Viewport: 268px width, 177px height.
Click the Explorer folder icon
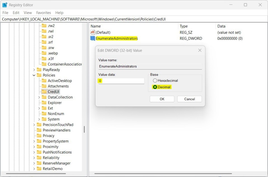44,103
